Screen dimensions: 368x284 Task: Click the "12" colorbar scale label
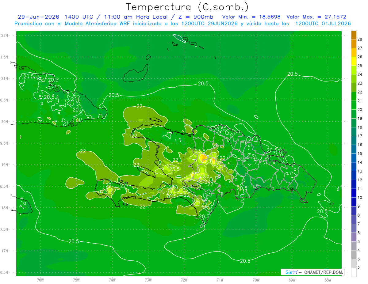[x=360, y=180]
